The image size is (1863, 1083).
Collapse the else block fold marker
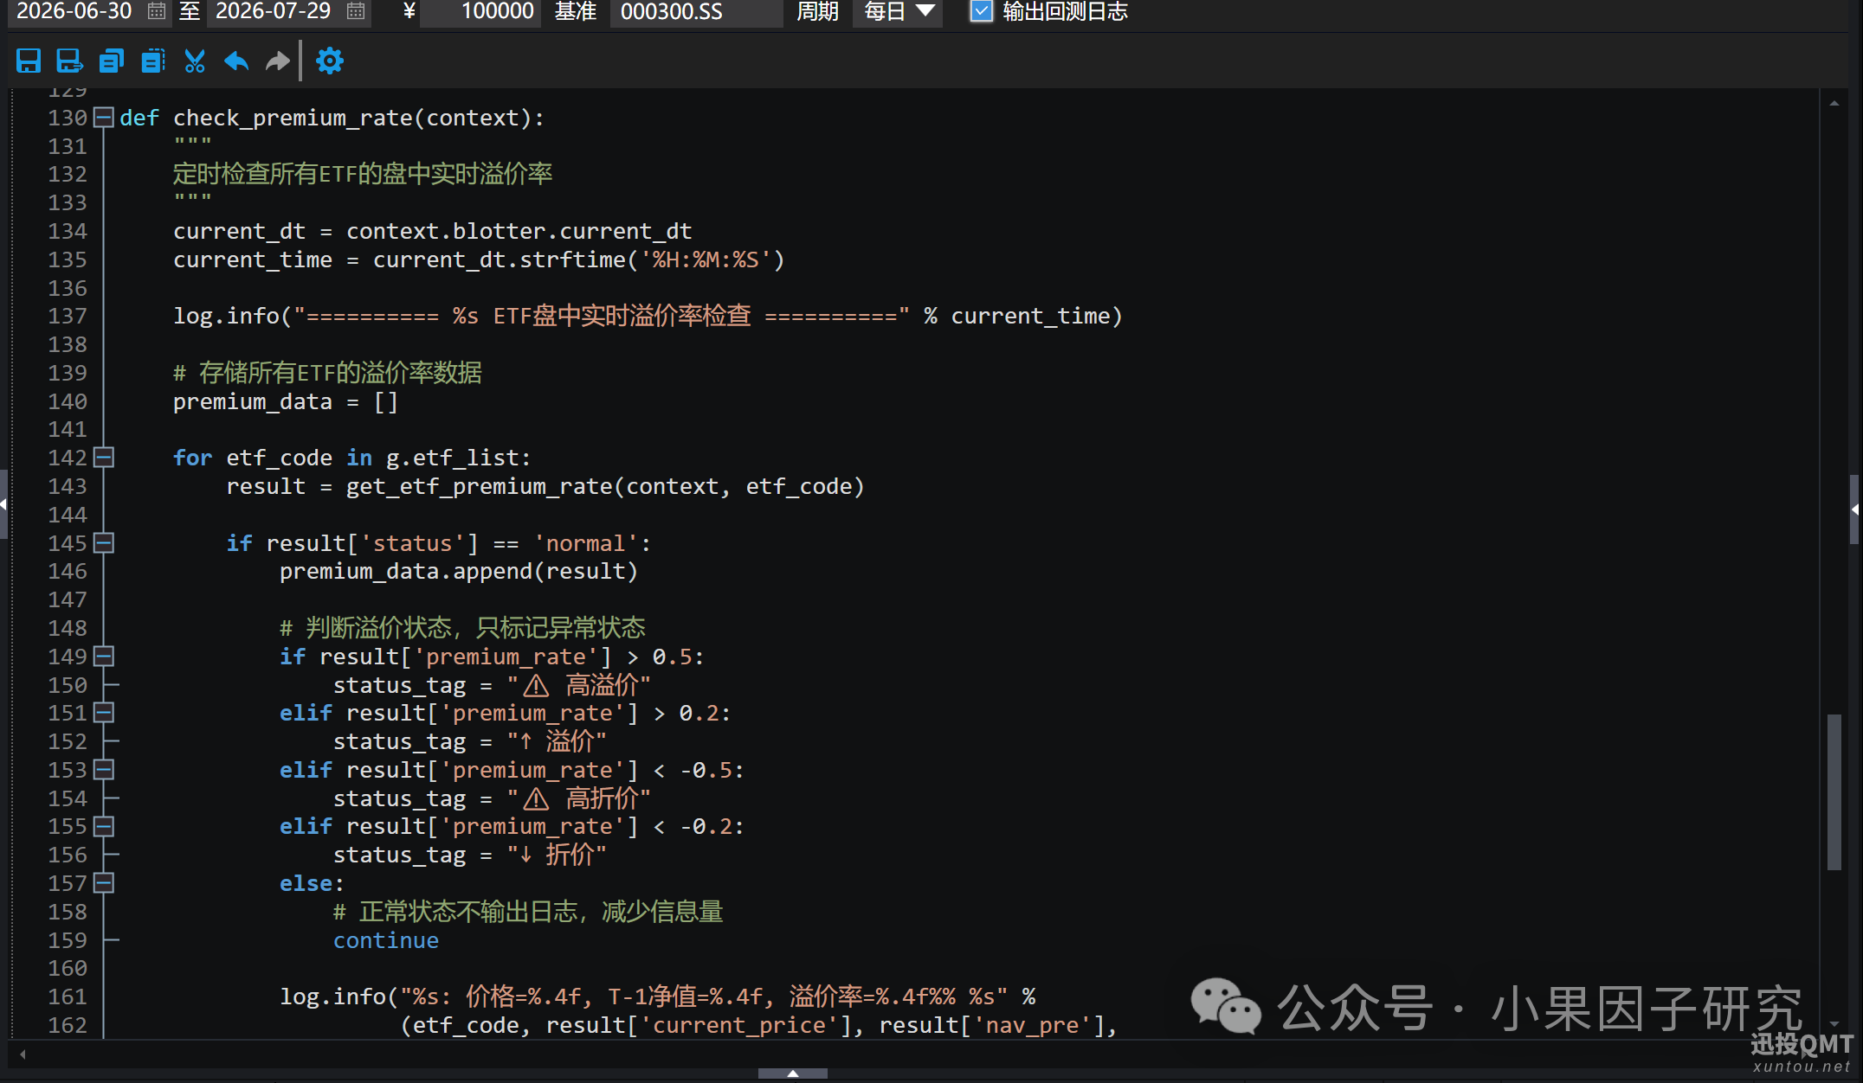pos(104,882)
